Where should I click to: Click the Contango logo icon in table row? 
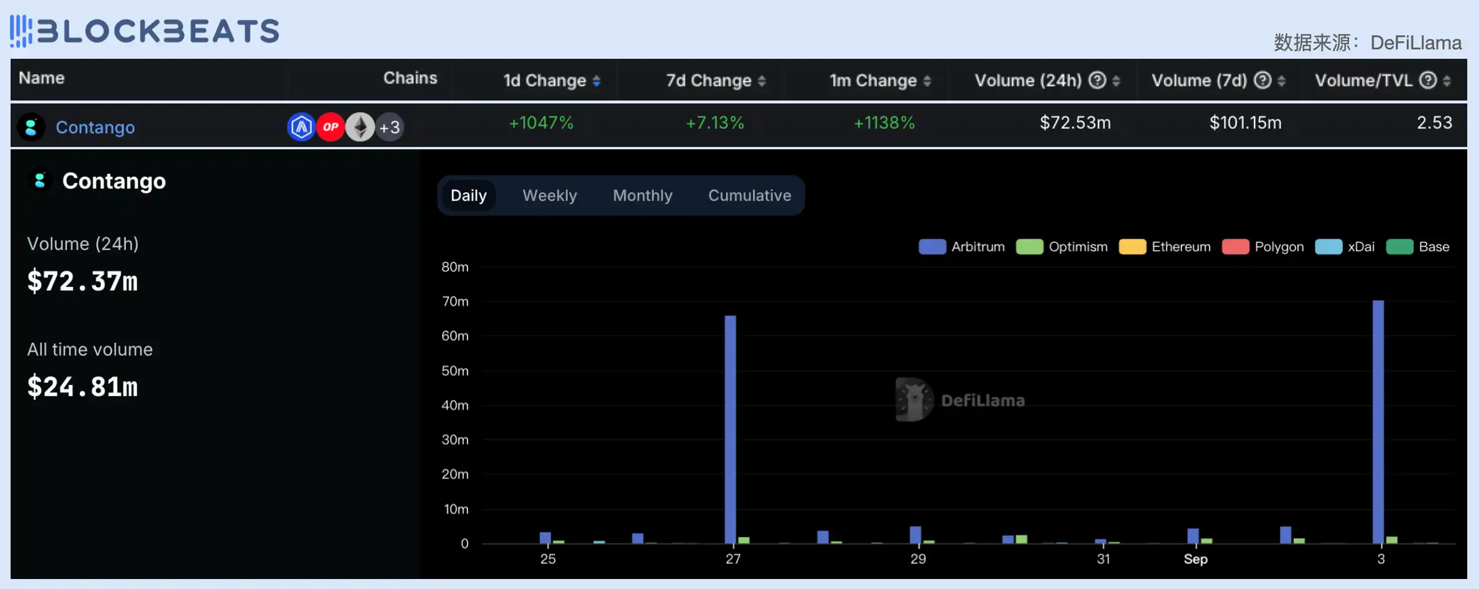(31, 127)
